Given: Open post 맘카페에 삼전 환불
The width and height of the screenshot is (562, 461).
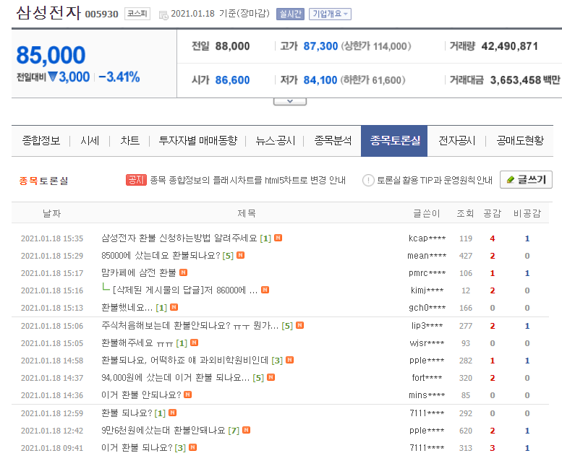Looking at the screenshot, I should tap(139, 273).
